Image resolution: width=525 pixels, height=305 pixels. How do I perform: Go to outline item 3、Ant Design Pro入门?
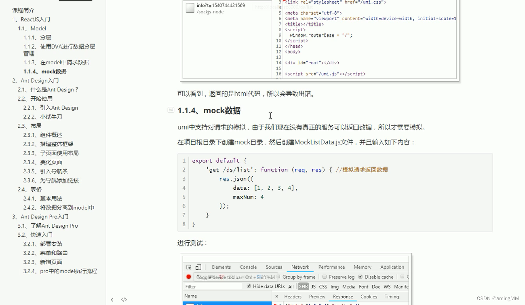pos(40,216)
